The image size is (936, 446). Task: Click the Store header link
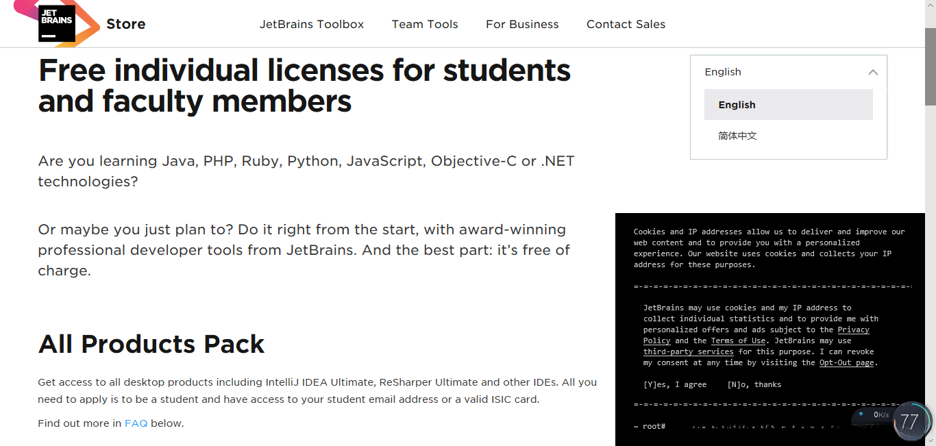(126, 24)
